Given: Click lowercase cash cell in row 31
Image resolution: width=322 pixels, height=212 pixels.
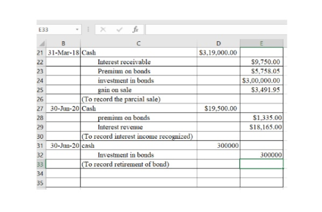Looking at the screenshot, I should [x=139, y=146].
